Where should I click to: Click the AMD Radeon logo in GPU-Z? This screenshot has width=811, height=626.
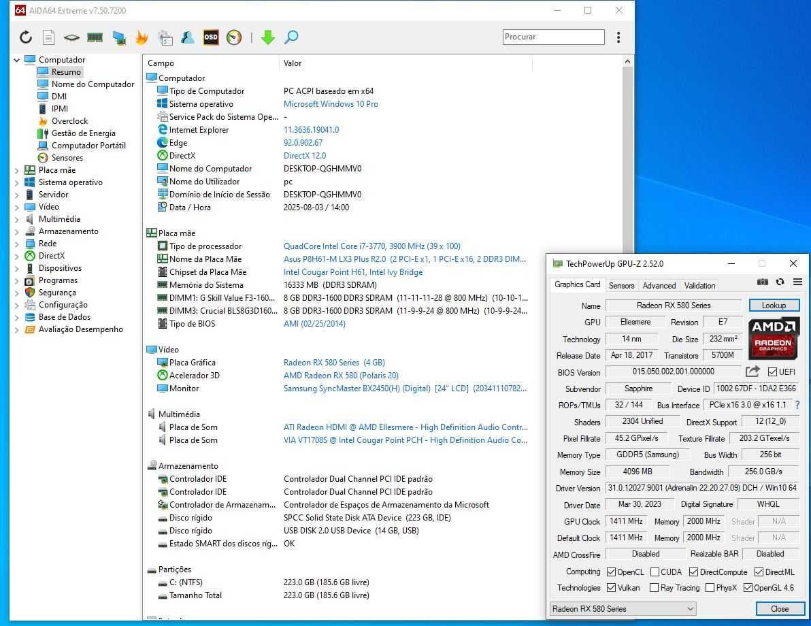[774, 338]
